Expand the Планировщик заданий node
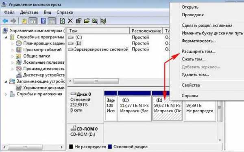The width and height of the screenshot is (244, 152). click(13, 44)
